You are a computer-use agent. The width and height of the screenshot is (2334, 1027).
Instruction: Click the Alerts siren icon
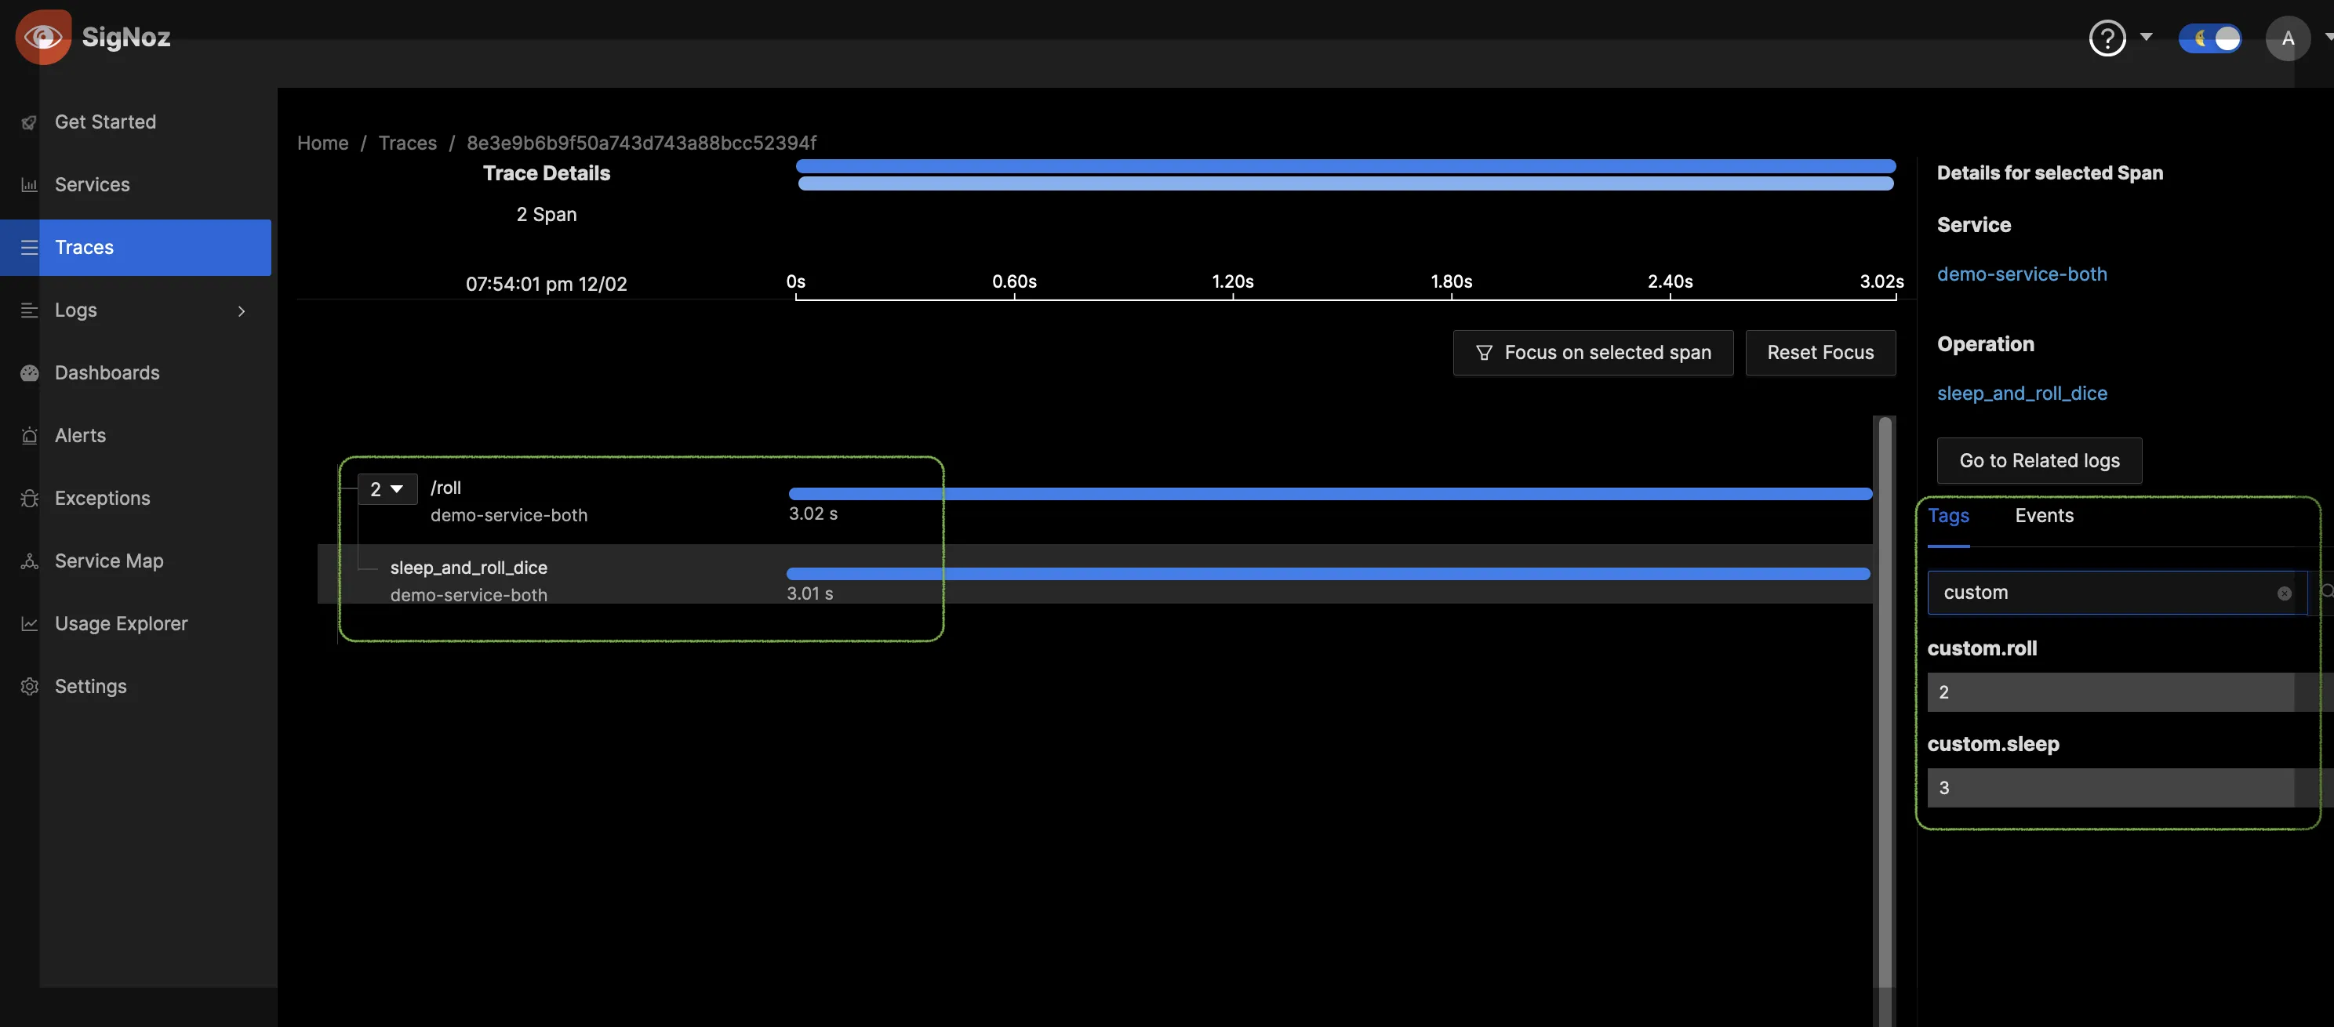(x=29, y=436)
